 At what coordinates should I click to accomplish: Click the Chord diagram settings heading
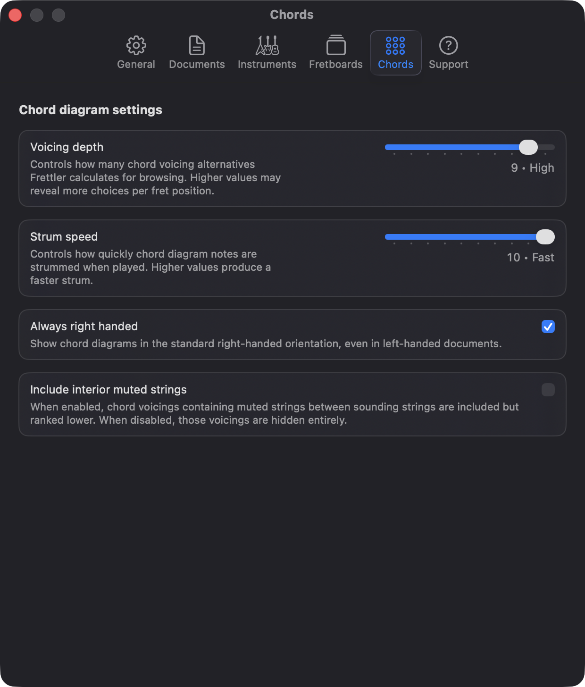(91, 110)
